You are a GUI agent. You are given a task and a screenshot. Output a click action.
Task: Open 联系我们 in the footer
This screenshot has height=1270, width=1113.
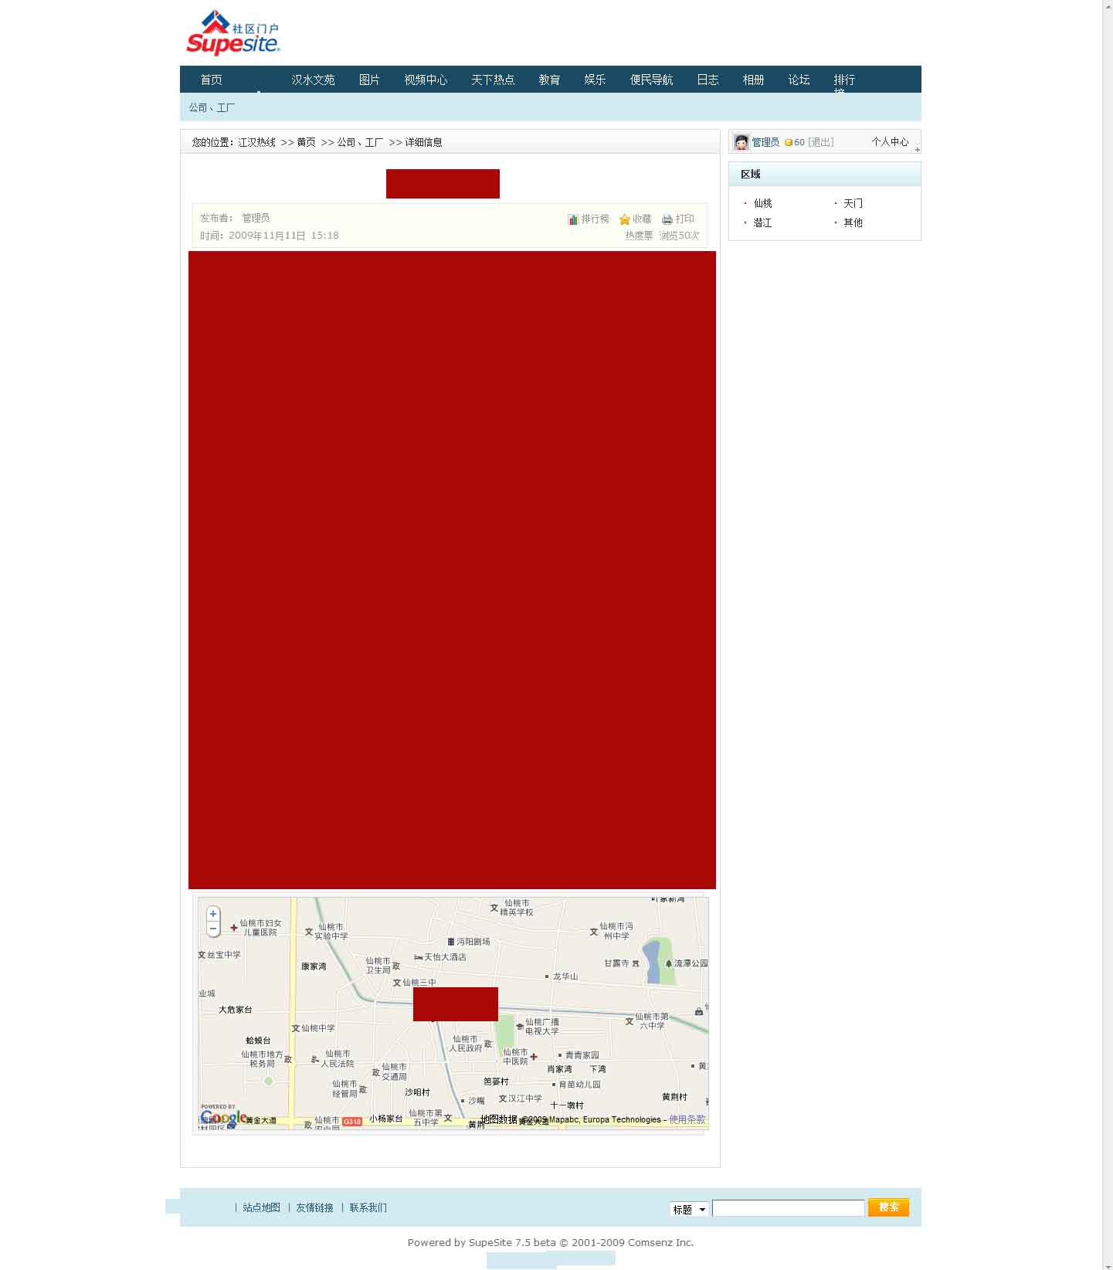click(x=368, y=1207)
